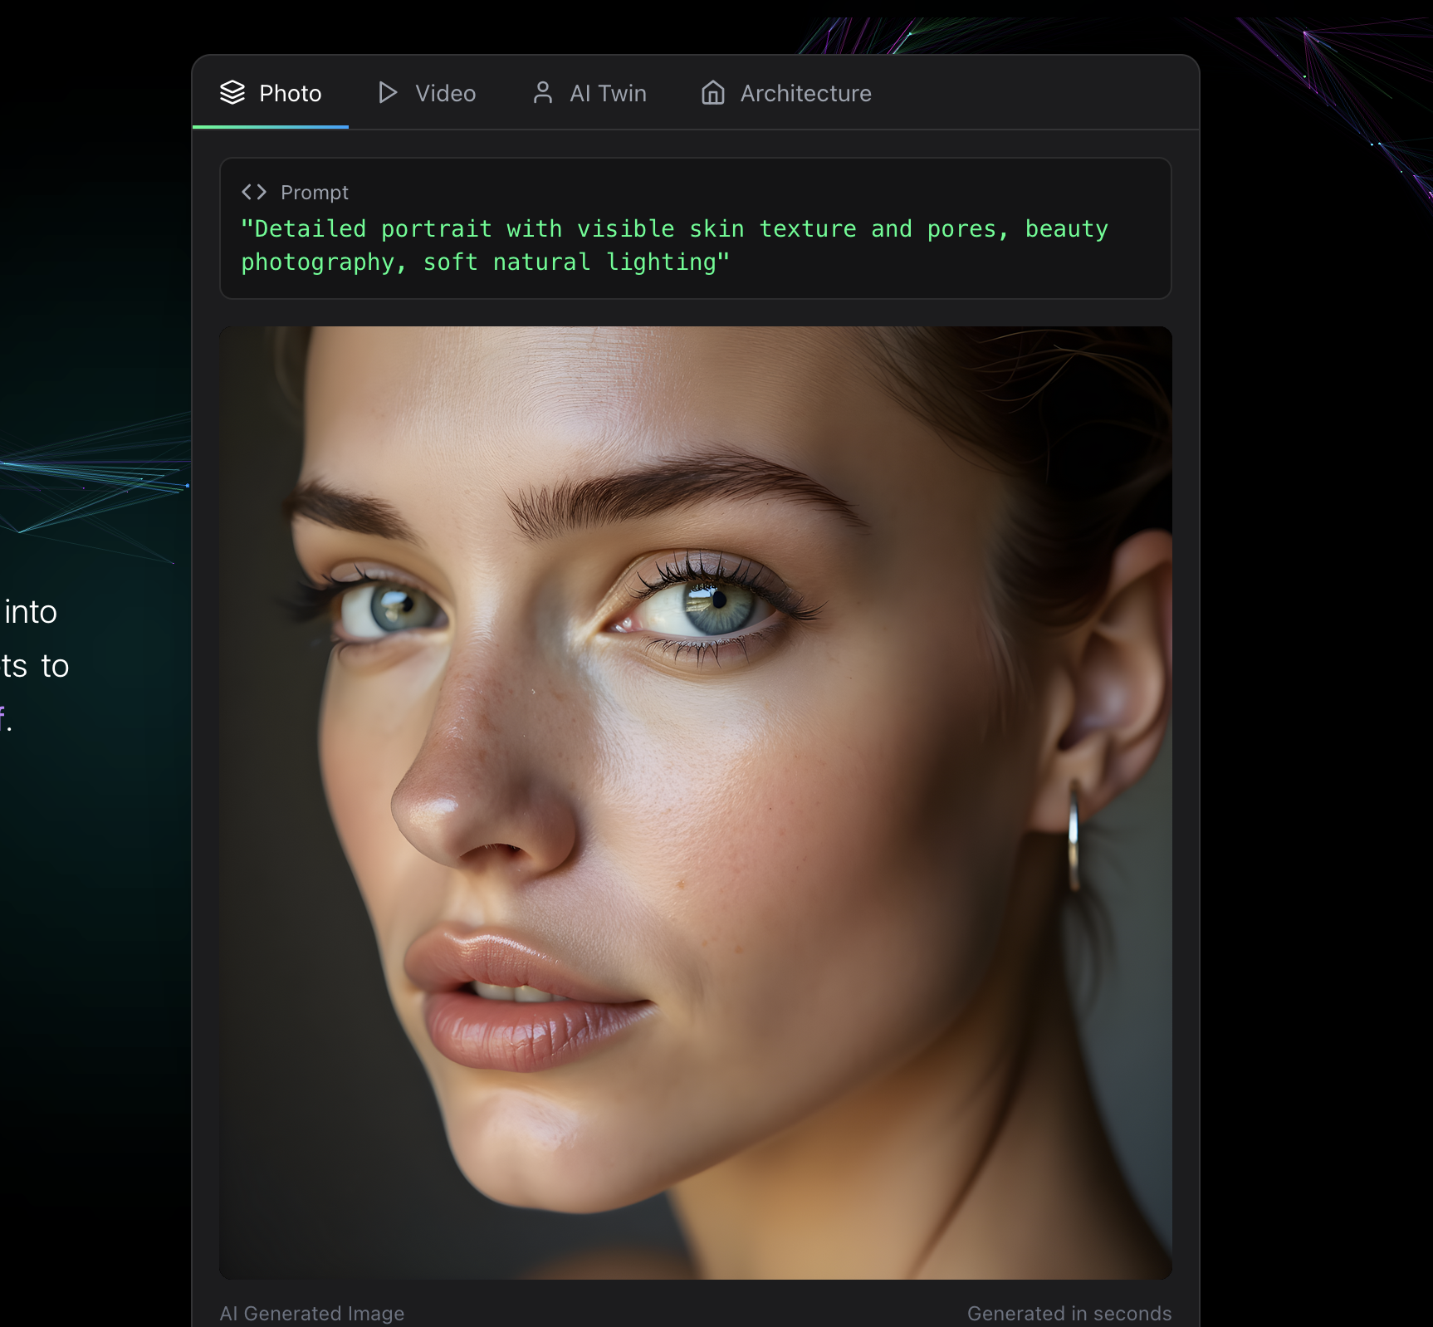Open the AI Twin tab
Screen dimensions: 1433x1327
tap(589, 93)
